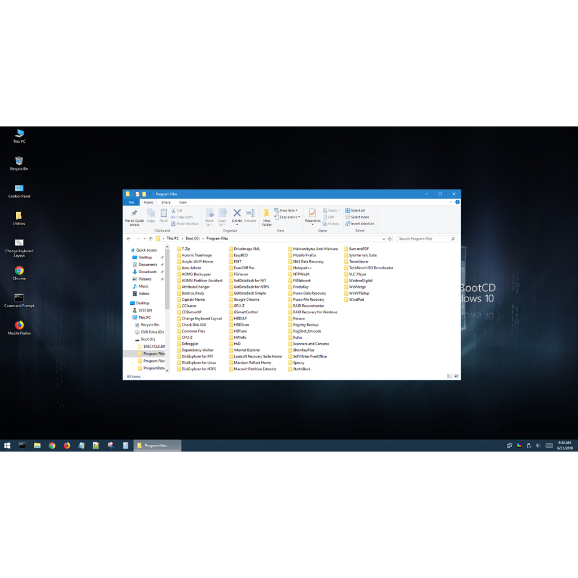Expand the New item dropdown
This screenshot has width=578, height=578.
point(286,211)
